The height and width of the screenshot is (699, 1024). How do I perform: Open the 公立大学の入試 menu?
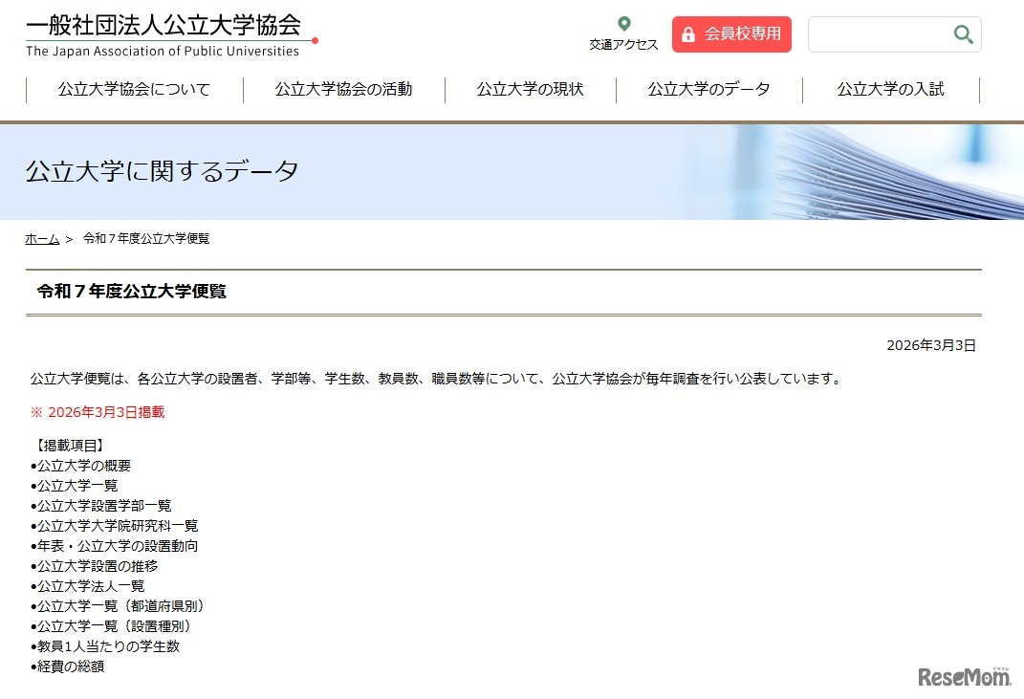point(889,89)
